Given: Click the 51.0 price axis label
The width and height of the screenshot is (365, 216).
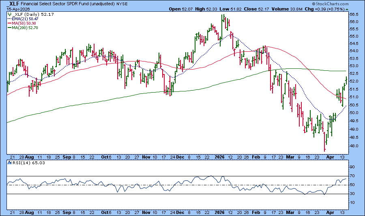Looking at the screenshot, I should click(x=354, y=97).
